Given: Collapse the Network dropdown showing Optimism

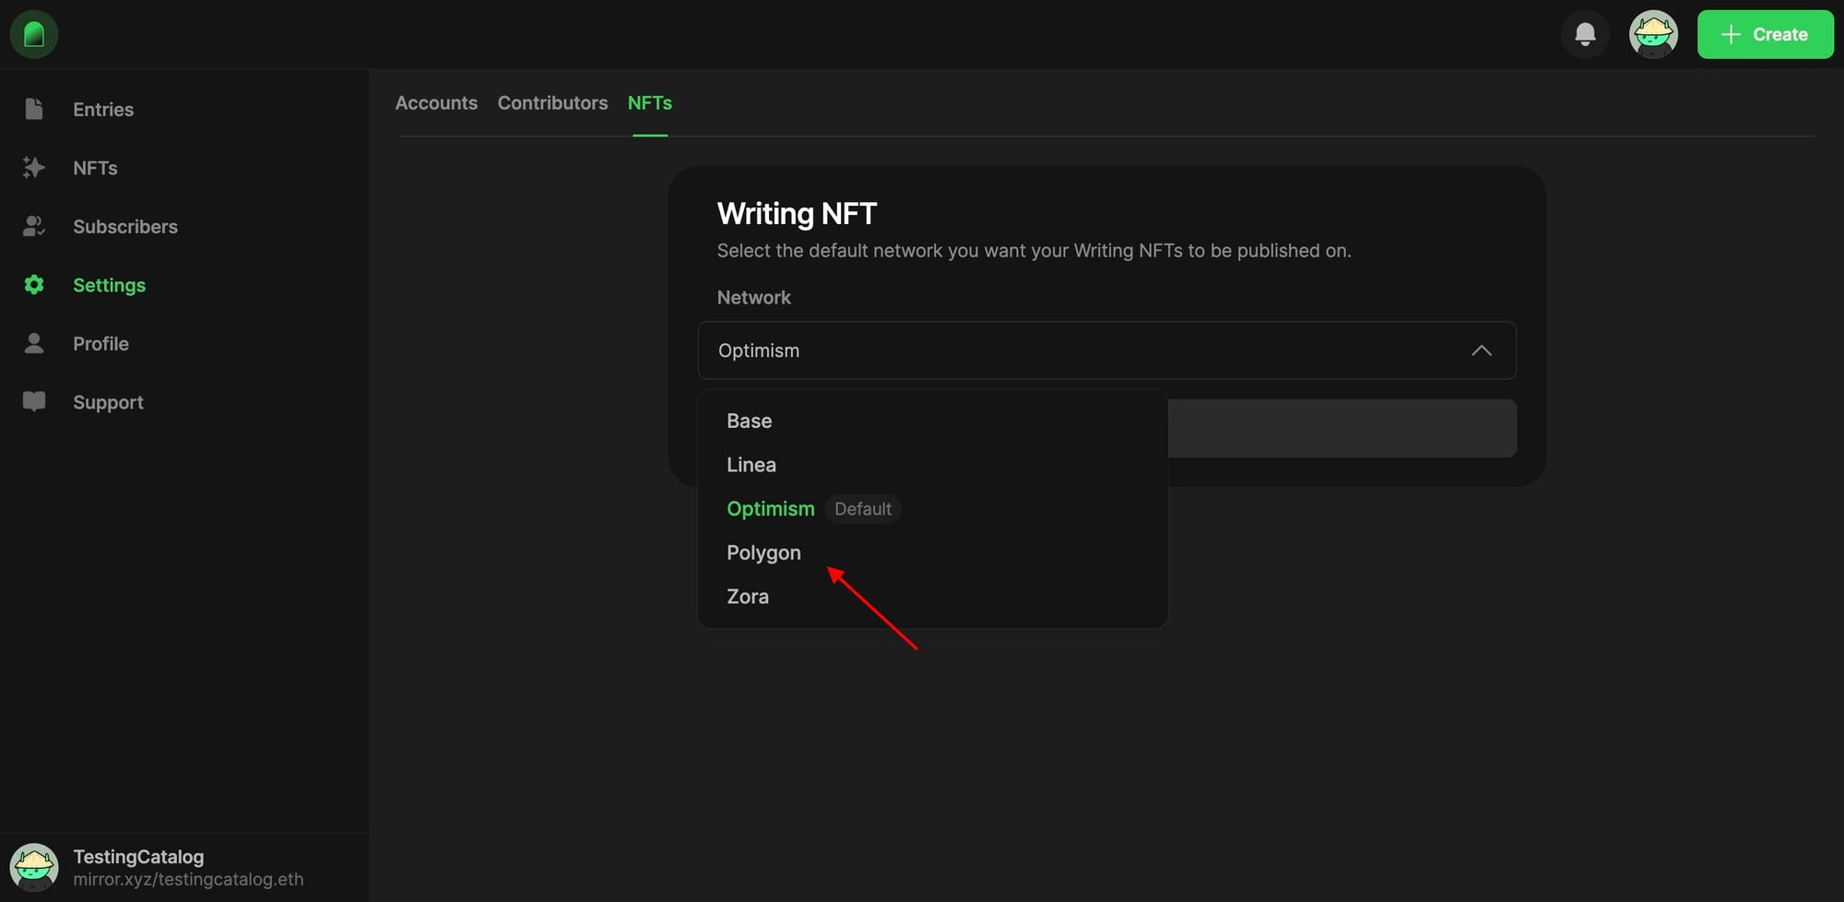Looking at the screenshot, I should (1106, 350).
